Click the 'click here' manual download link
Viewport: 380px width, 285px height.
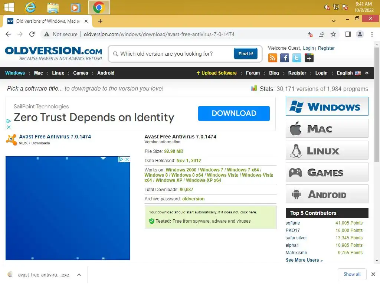pyautogui.click(x=248, y=212)
